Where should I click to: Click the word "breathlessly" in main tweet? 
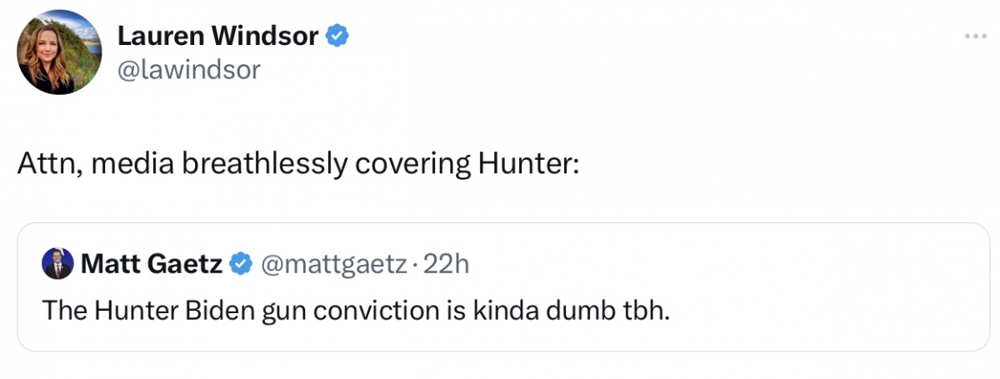point(263,164)
